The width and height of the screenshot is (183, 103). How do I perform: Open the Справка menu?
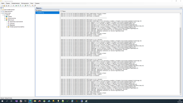(37, 3)
